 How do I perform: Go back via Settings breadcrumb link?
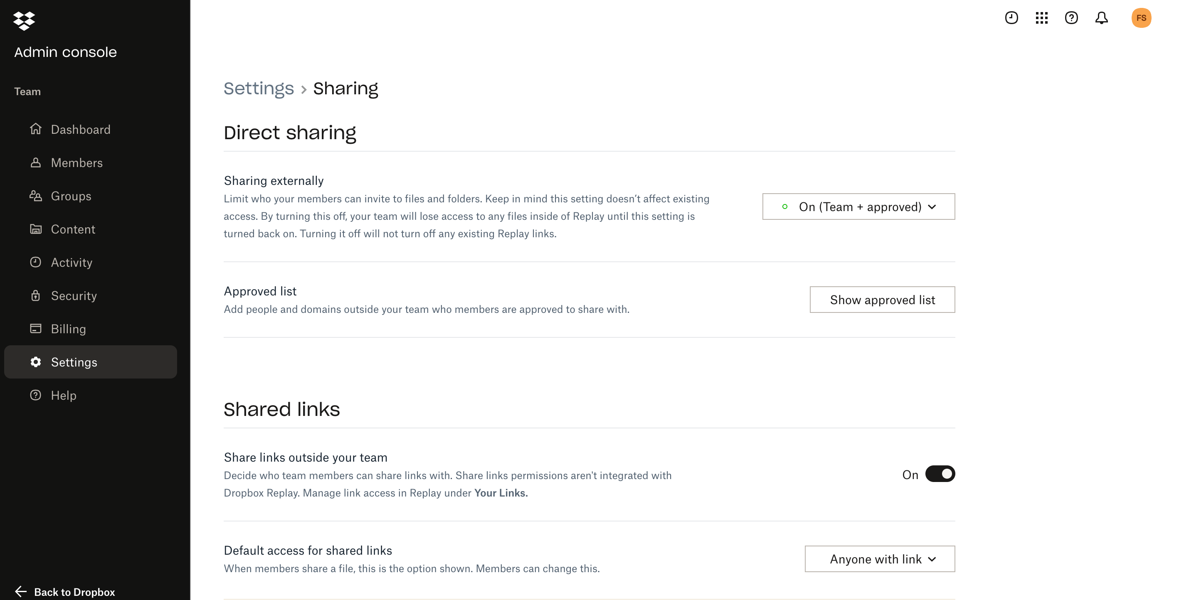pyautogui.click(x=259, y=88)
